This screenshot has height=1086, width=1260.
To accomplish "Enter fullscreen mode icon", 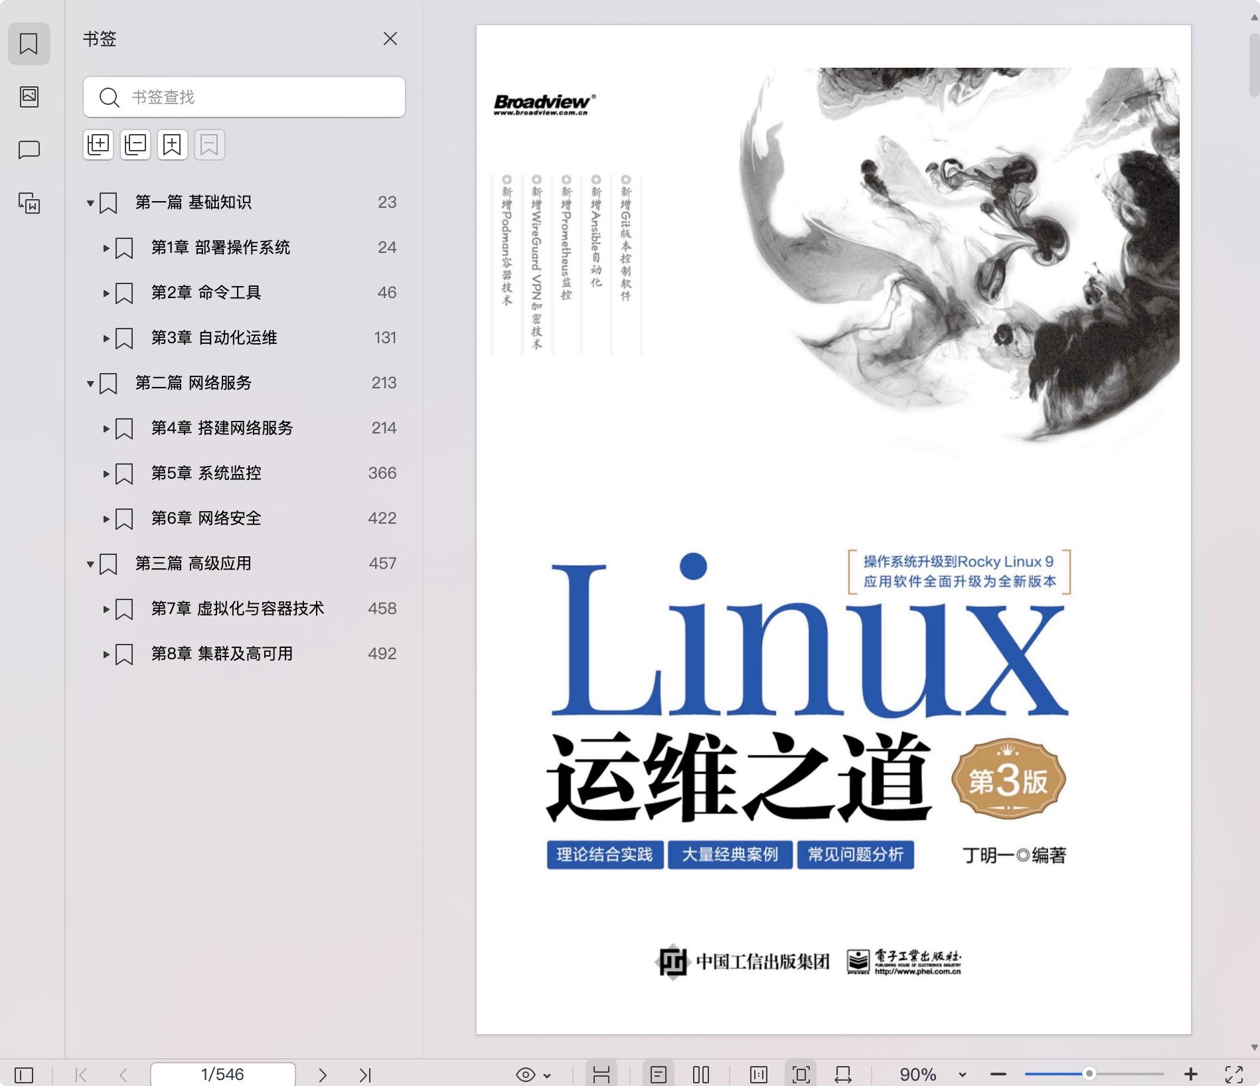I will coord(1234,1075).
